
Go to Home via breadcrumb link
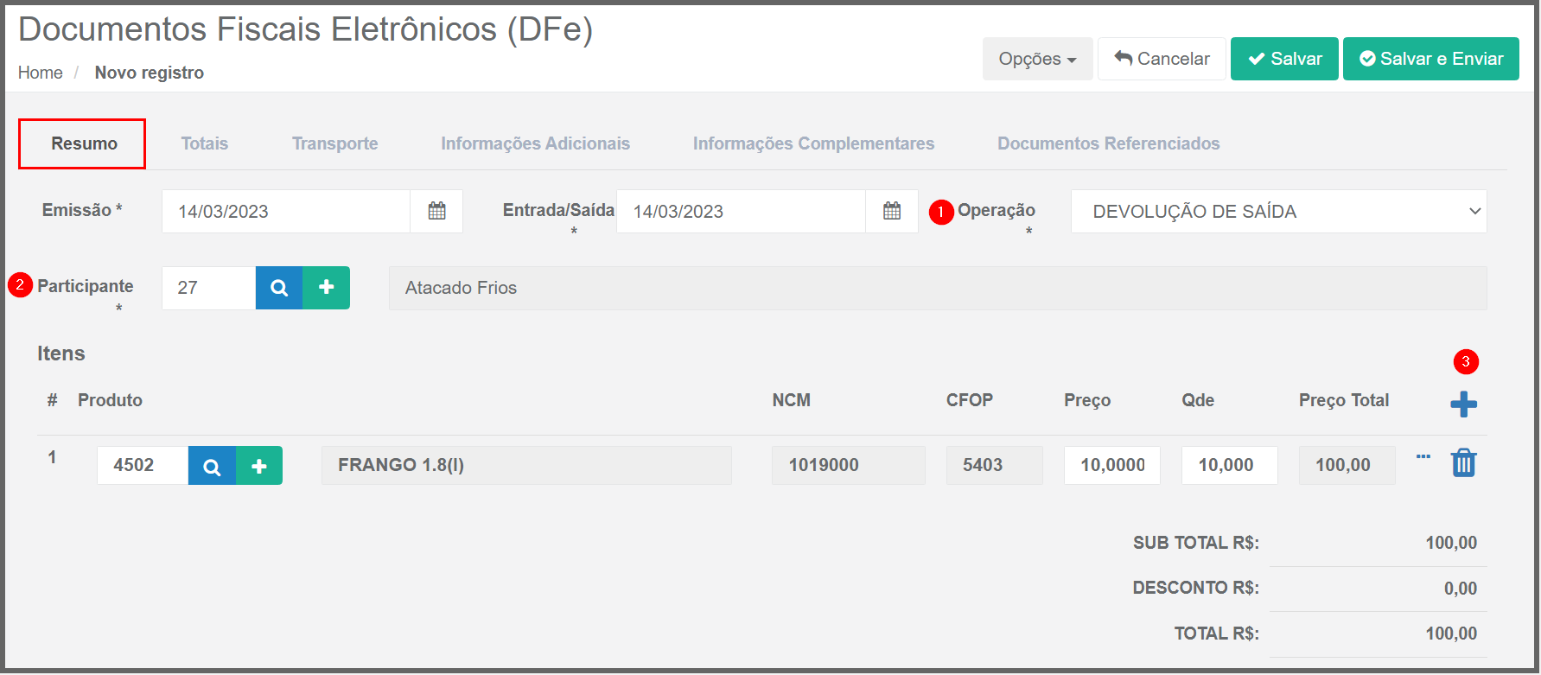point(40,73)
